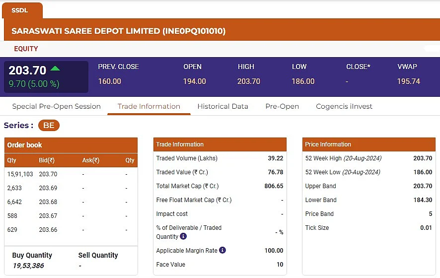Click the Impact cost label
This screenshot has height=278, width=440.
(x=172, y=214)
